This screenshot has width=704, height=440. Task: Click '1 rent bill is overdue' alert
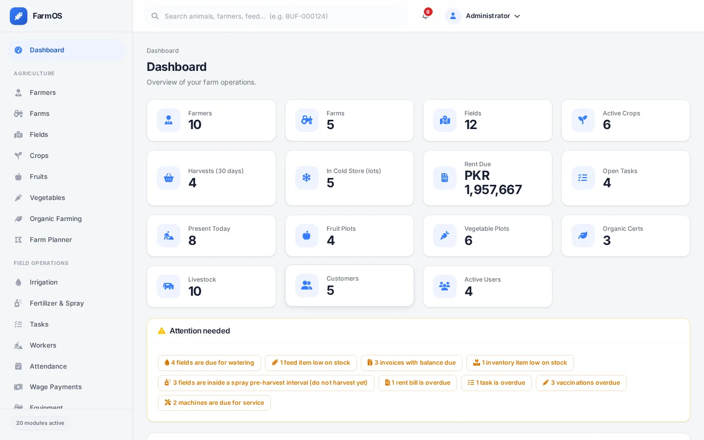coord(418,383)
